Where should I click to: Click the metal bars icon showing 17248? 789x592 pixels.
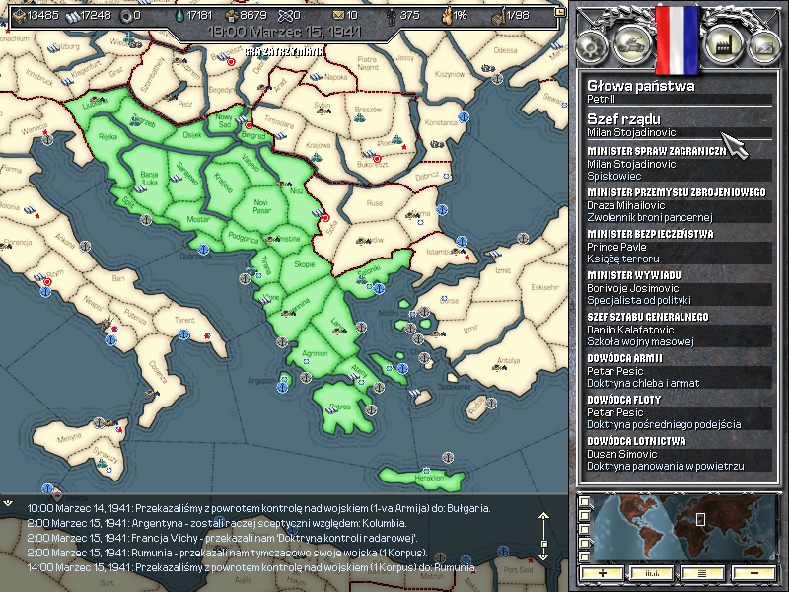point(72,16)
